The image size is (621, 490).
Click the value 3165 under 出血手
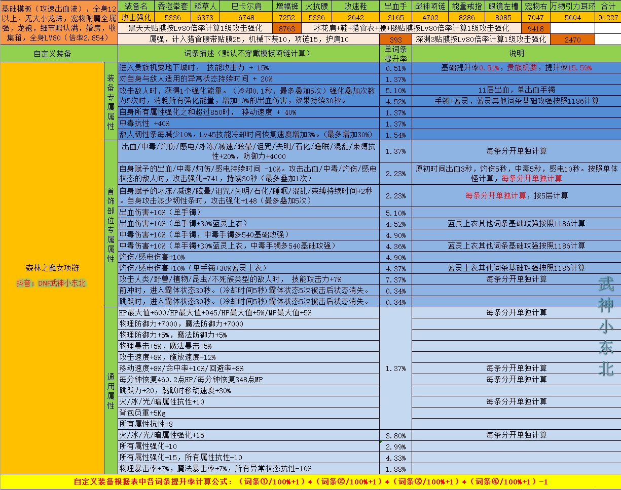pos(395,17)
